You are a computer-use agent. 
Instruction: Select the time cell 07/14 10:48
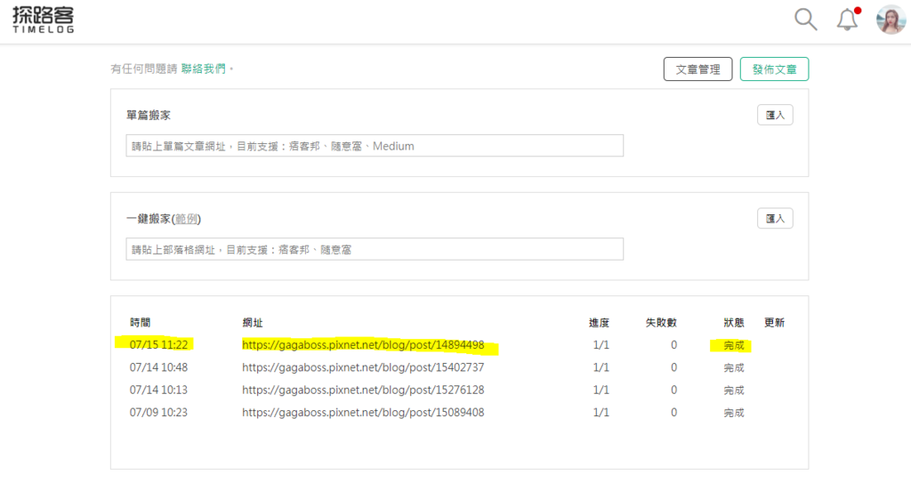click(158, 367)
